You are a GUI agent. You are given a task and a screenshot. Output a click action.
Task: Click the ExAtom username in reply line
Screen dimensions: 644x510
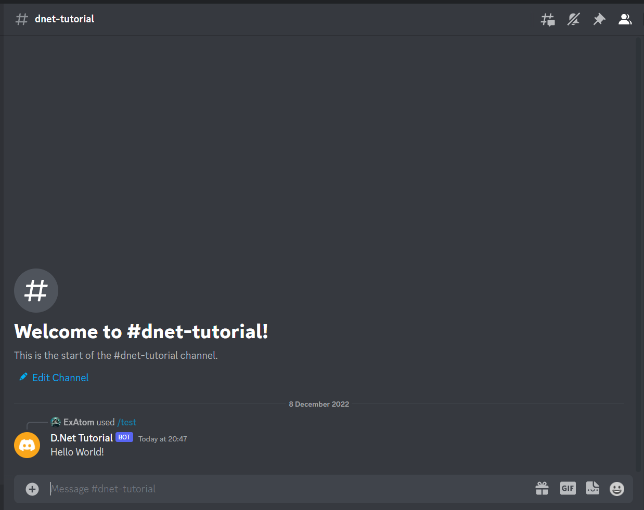(x=79, y=422)
